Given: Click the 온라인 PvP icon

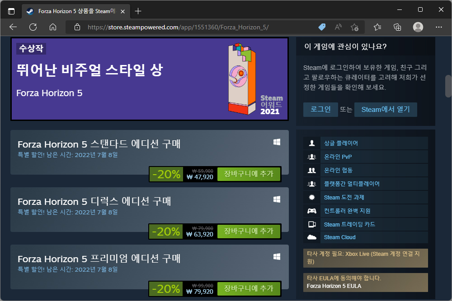Looking at the screenshot, I should click(x=311, y=157).
